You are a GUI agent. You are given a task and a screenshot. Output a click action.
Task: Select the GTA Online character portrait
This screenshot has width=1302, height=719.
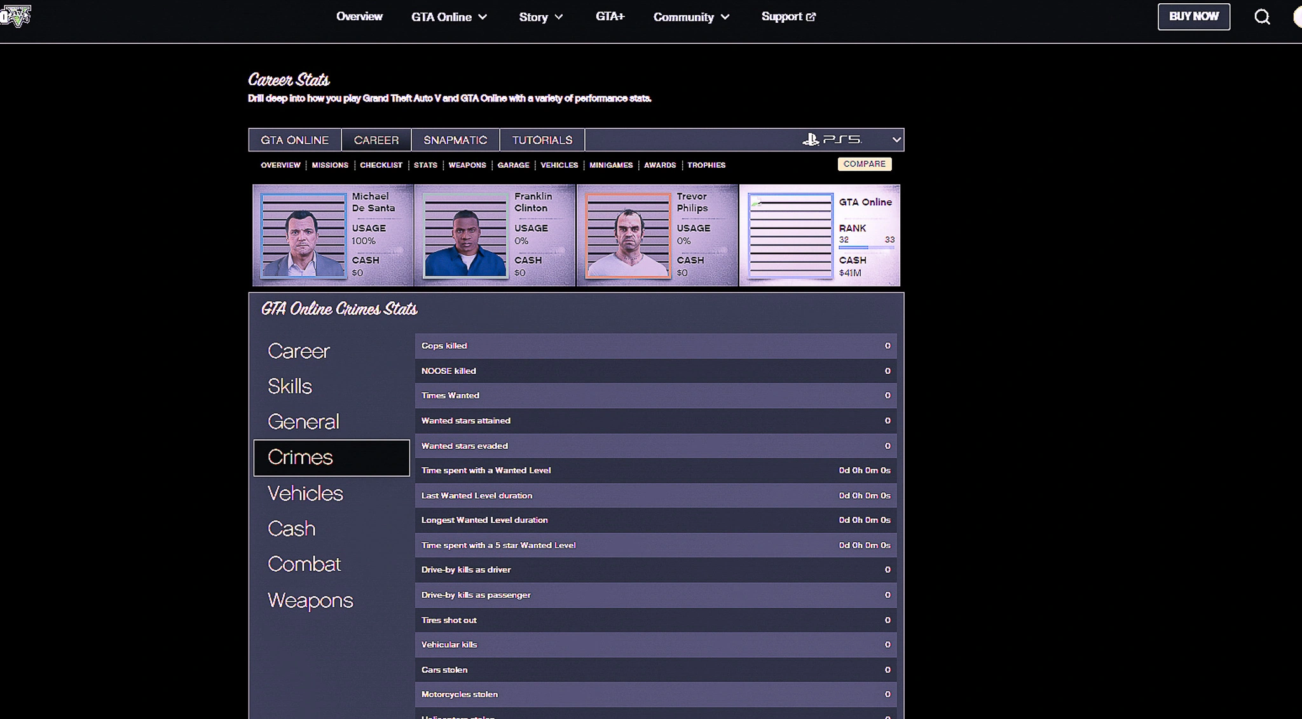790,236
